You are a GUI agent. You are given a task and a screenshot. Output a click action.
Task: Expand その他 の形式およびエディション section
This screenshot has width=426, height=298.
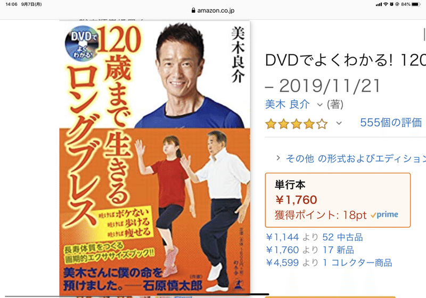tap(351, 158)
